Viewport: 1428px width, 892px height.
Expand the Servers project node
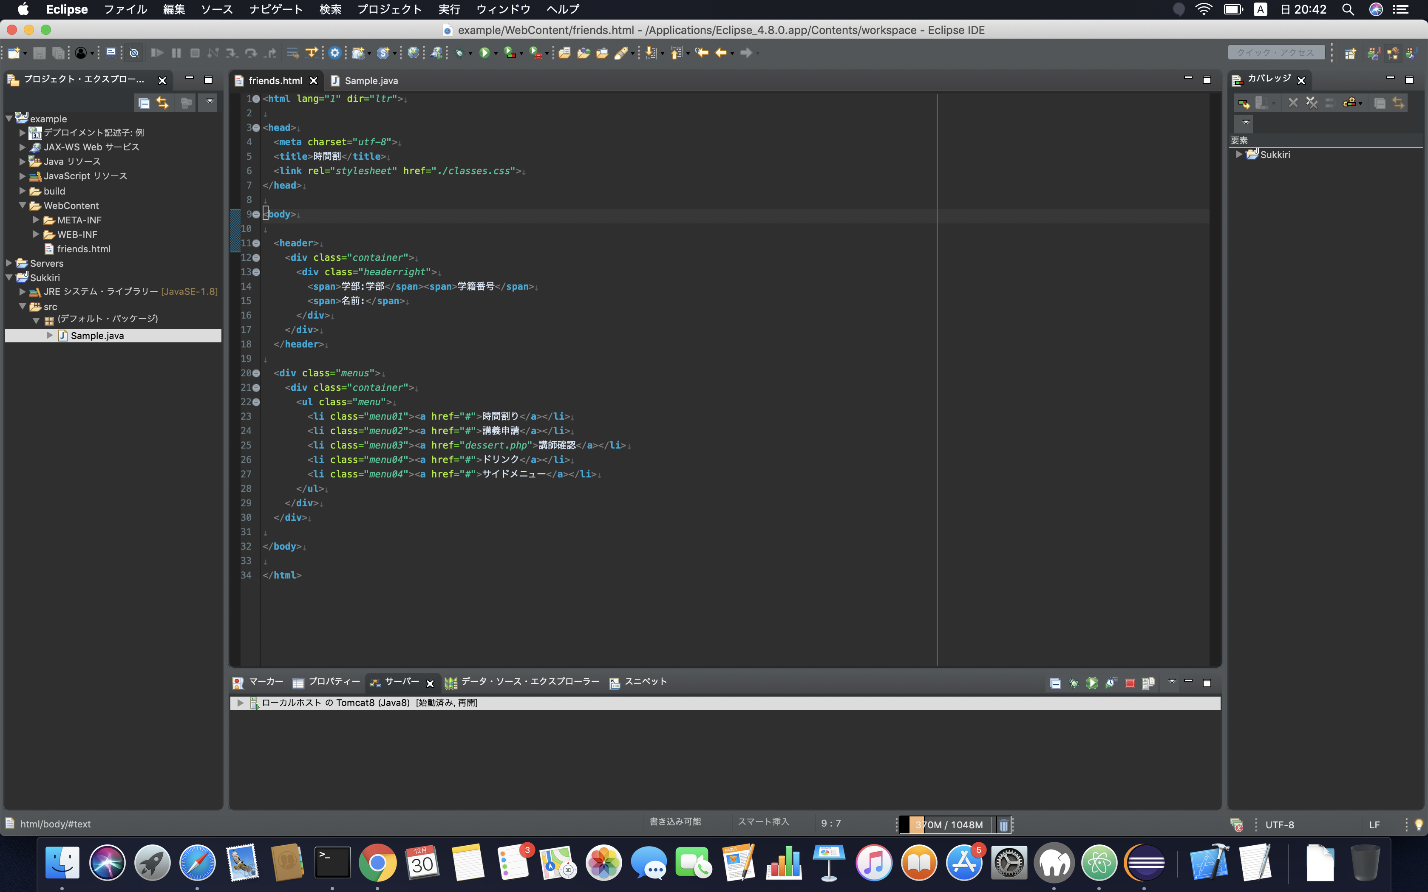[x=9, y=263]
